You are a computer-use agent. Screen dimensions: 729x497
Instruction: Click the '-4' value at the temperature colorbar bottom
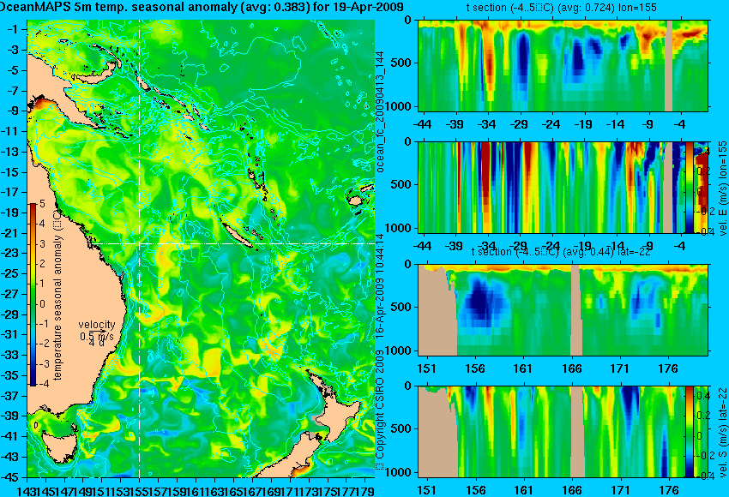point(42,384)
